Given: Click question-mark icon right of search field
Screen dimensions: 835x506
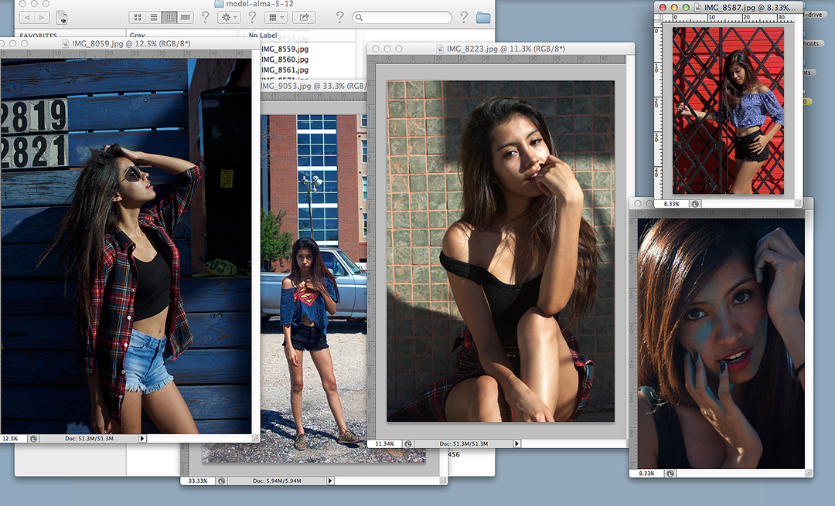Looking at the screenshot, I should click(x=464, y=18).
